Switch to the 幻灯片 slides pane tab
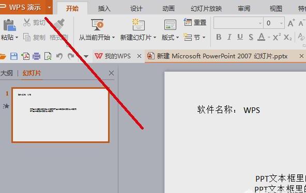This screenshot has height=193, width=306. coord(32,73)
